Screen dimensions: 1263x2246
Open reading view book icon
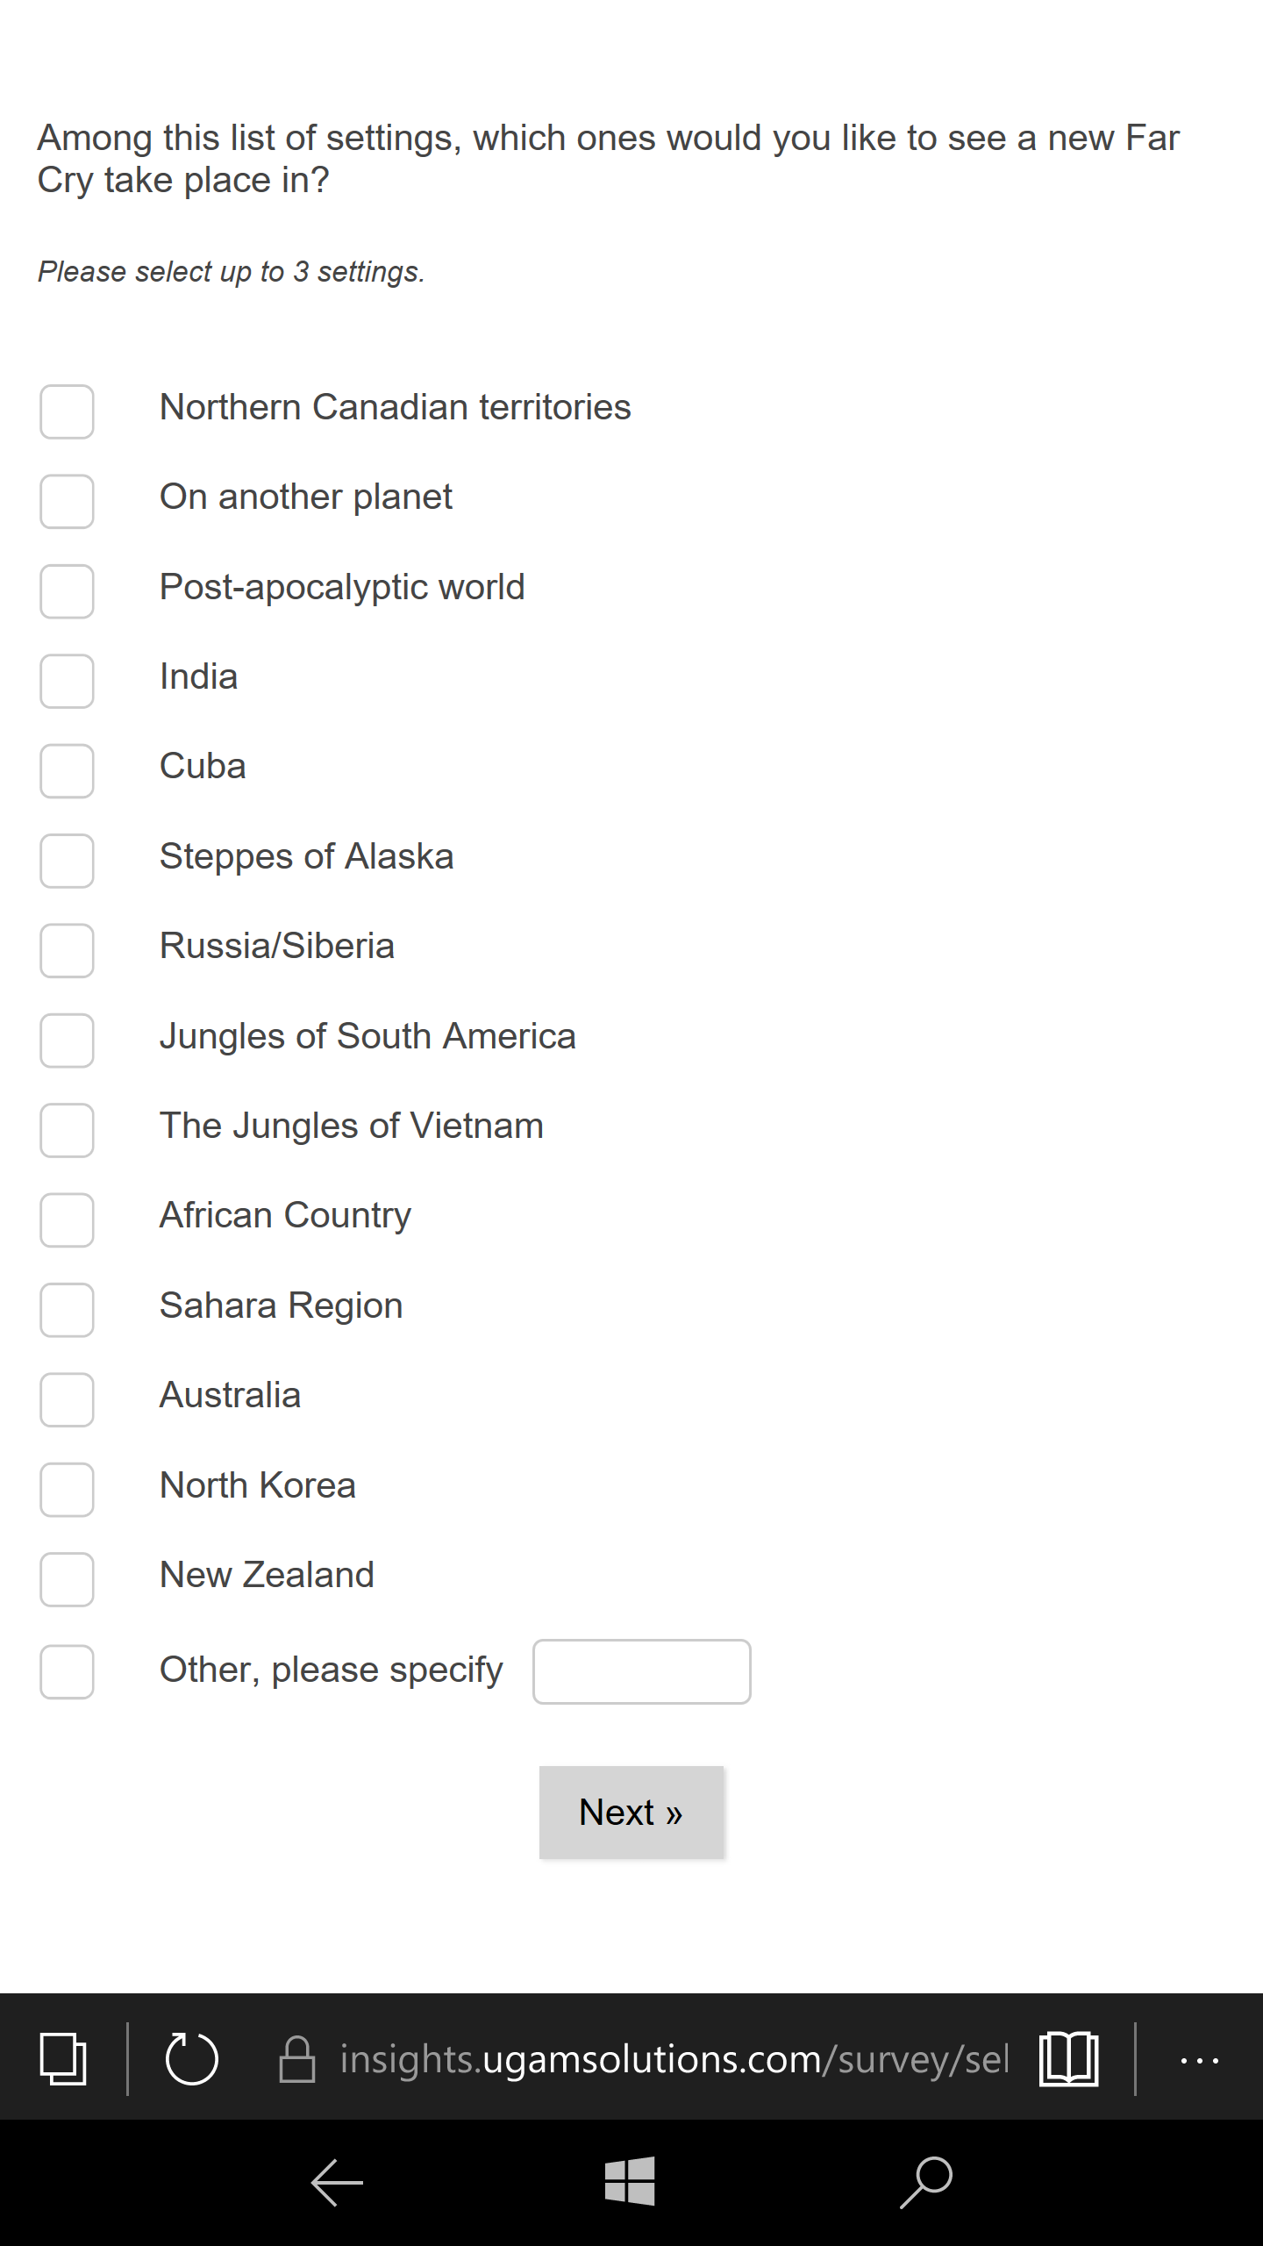[x=1068, y=2058]
